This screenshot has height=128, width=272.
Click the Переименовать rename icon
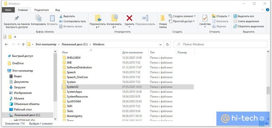click(x=145, y=18)
